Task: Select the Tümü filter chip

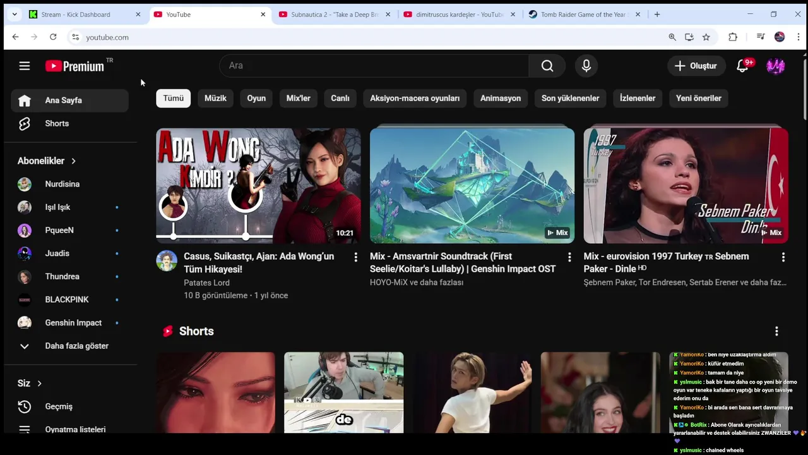Action: point(174,98)
